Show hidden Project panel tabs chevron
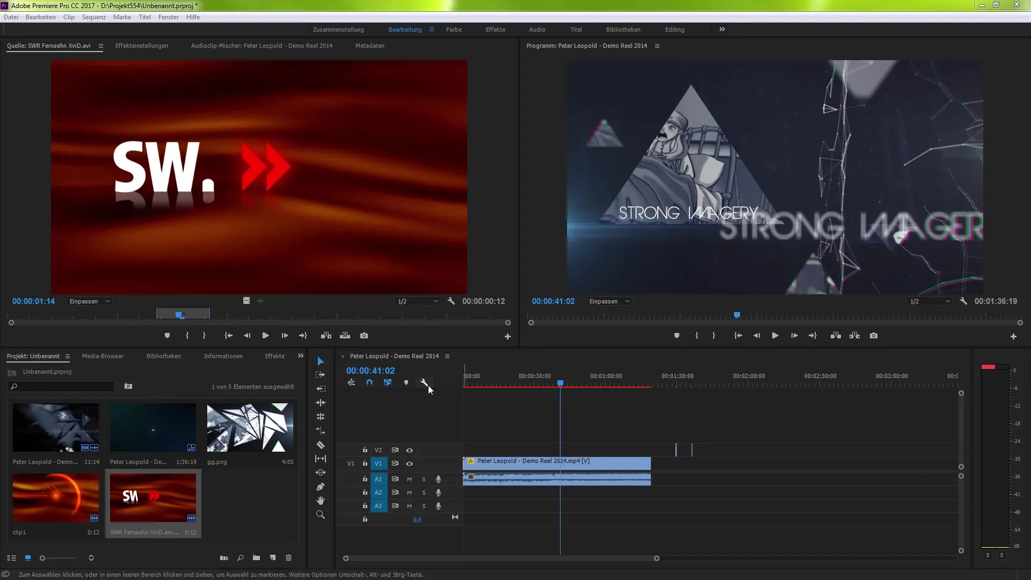This screenshot has width=1031, height=580. pyautogui.click(x=301, y=356)
